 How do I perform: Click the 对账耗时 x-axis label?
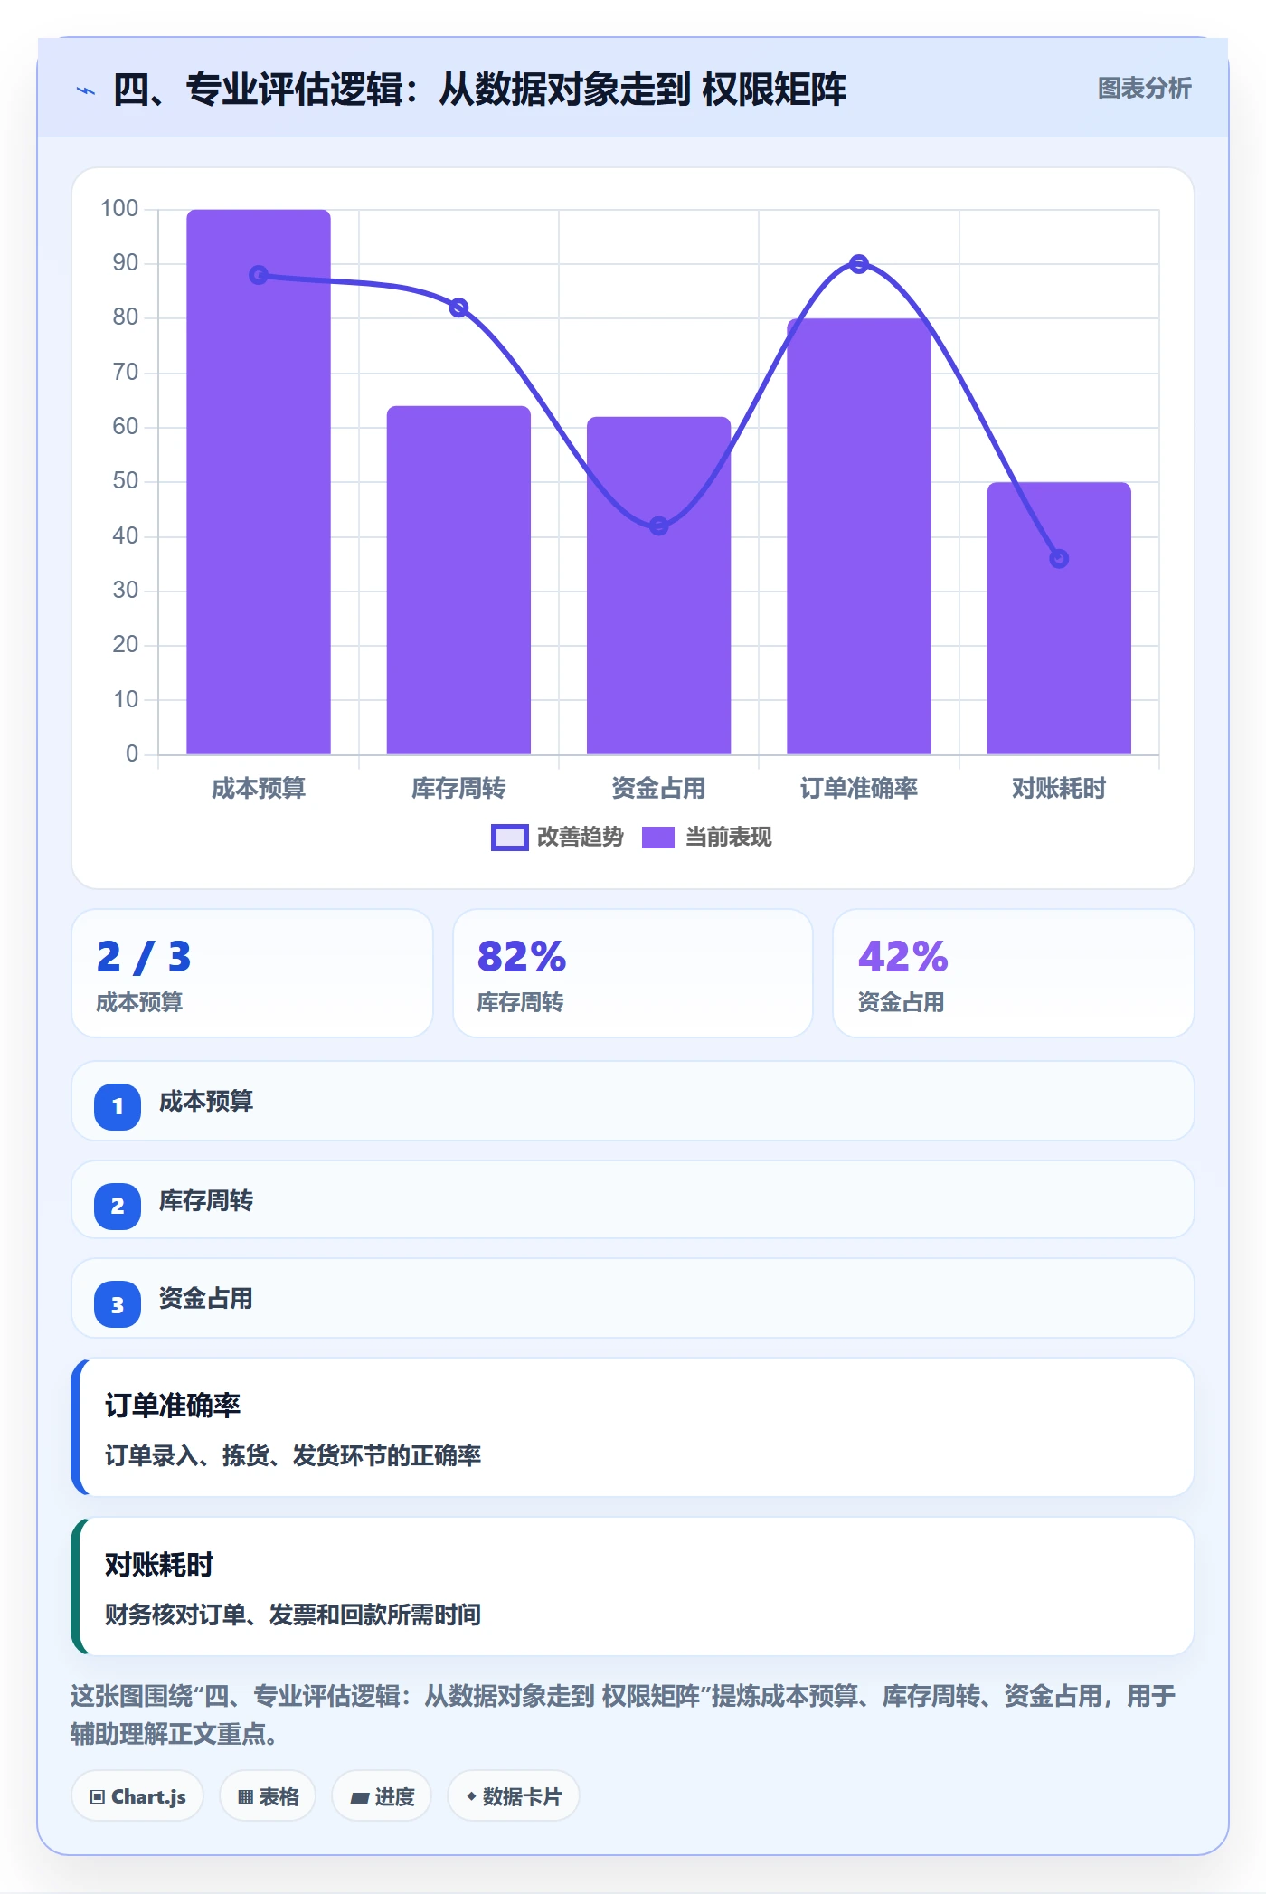pos(1059,789)
